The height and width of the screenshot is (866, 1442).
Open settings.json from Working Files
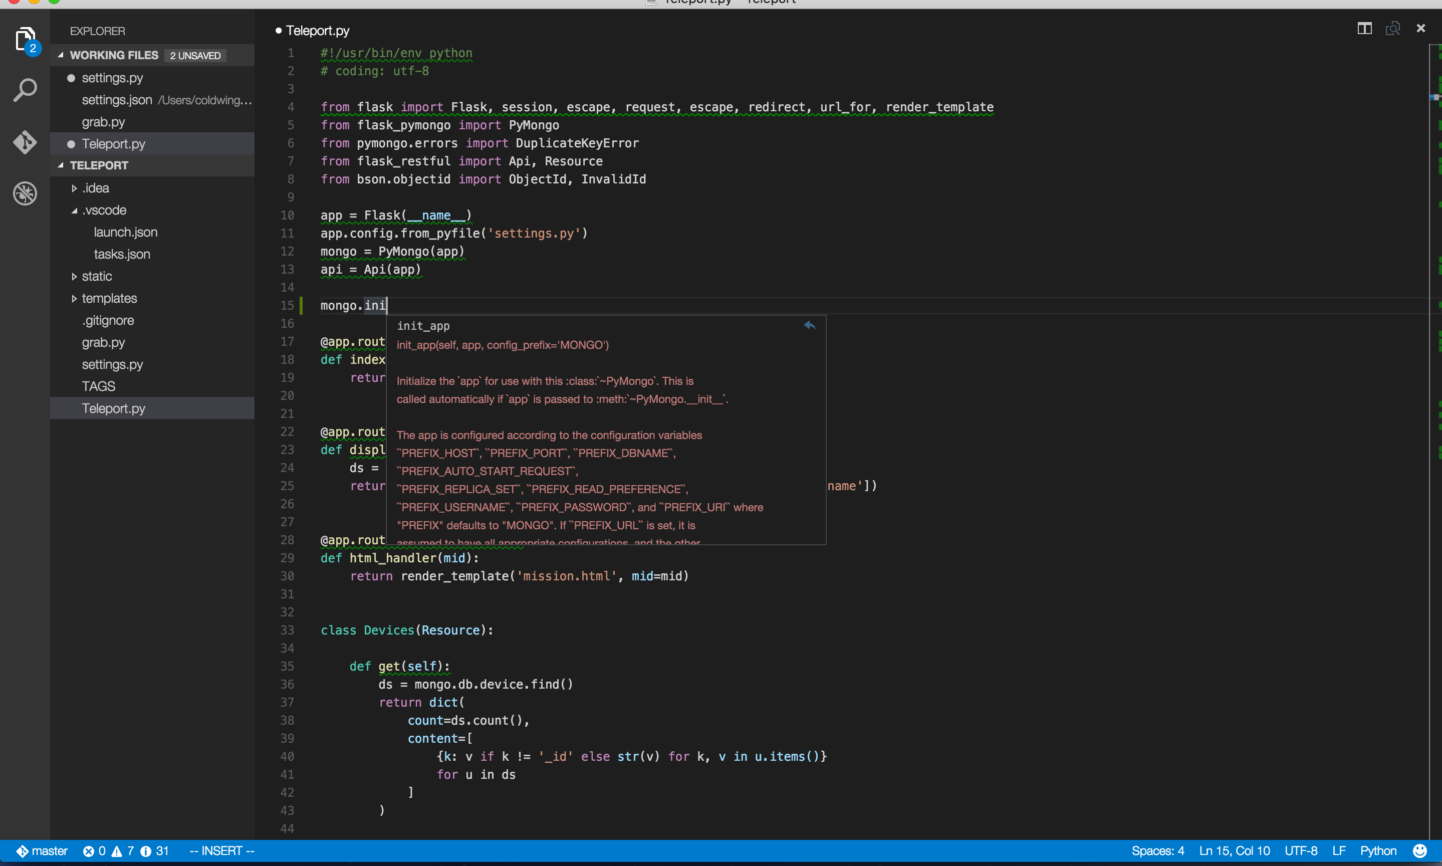pos(116,100)
